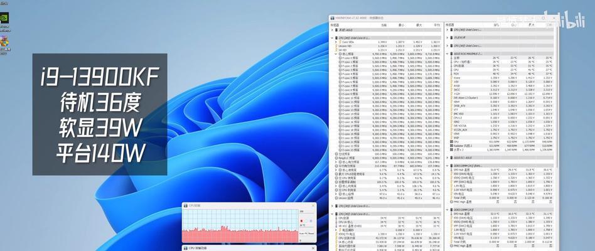This screenshot has width=595, height=251.
Task: Click the +12V row voltage icon
Action: click(451, 93)
